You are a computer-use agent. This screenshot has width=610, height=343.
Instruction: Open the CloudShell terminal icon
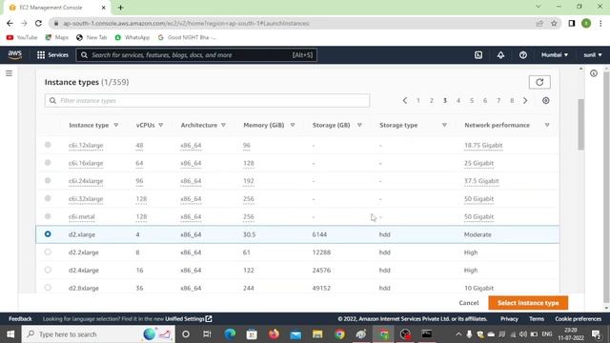point(478,55)
